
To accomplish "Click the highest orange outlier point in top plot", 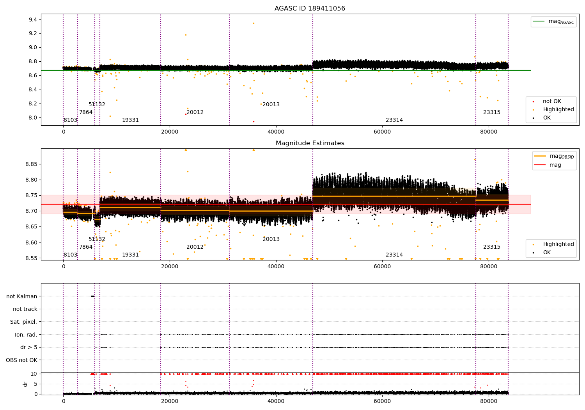I will (253, 23).
